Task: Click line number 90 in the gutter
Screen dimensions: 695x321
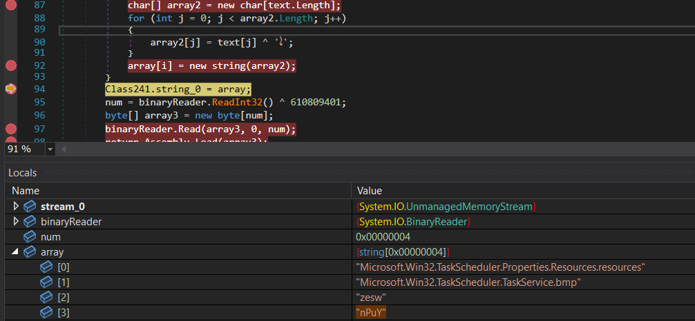Action: [39, 42]
